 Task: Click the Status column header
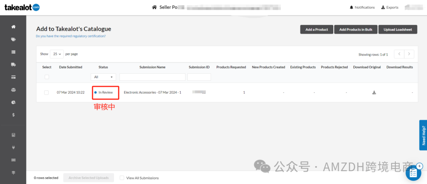point(103,67)
